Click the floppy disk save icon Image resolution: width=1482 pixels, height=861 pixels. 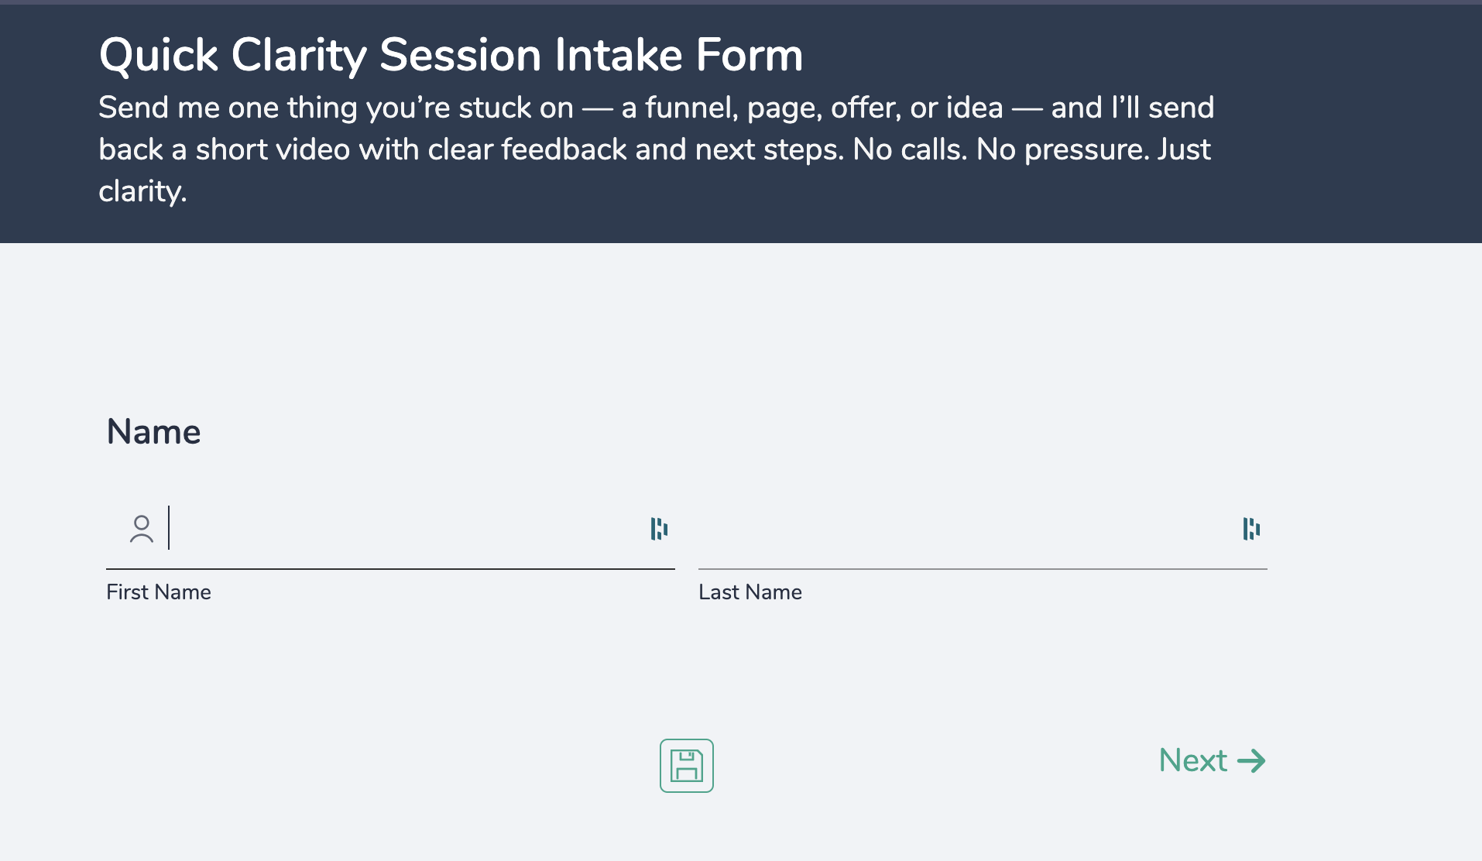[x=686, y=766]
